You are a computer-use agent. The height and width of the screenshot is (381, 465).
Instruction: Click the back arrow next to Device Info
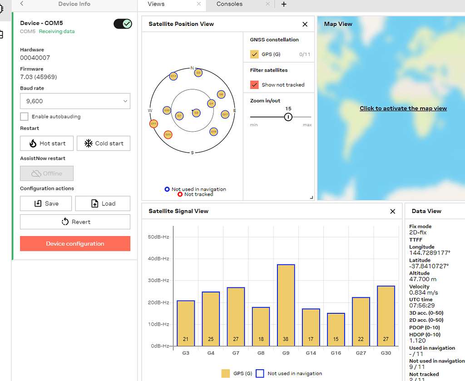point(22,5)
